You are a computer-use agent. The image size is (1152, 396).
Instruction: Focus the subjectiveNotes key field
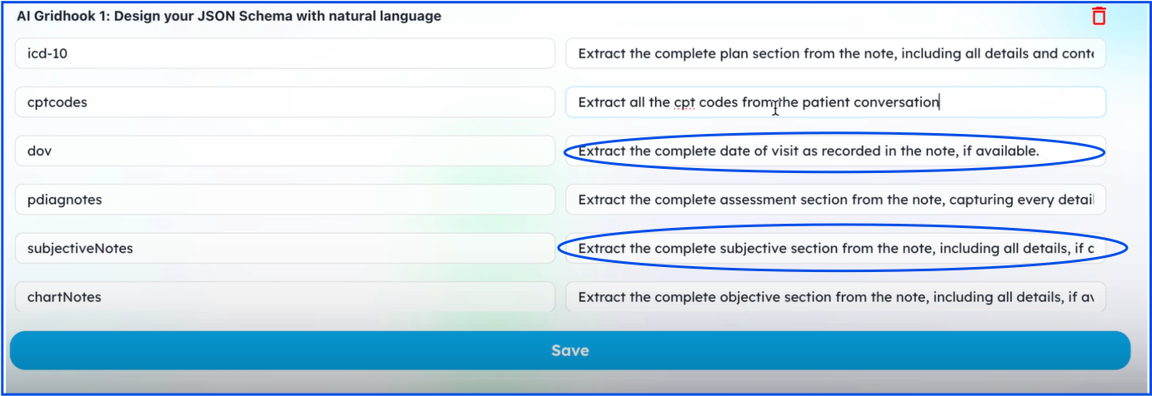(x=284, y=248)
